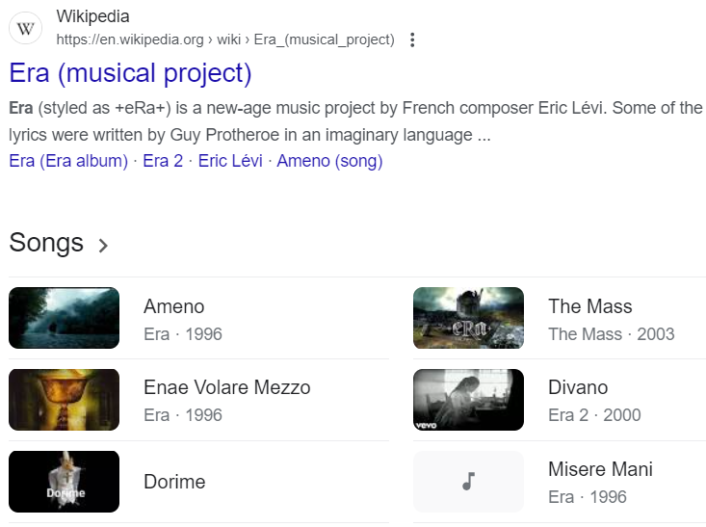Select the Dorime song entry text
This screenshot has width=706, height=527.
click(x=174, y=482)
